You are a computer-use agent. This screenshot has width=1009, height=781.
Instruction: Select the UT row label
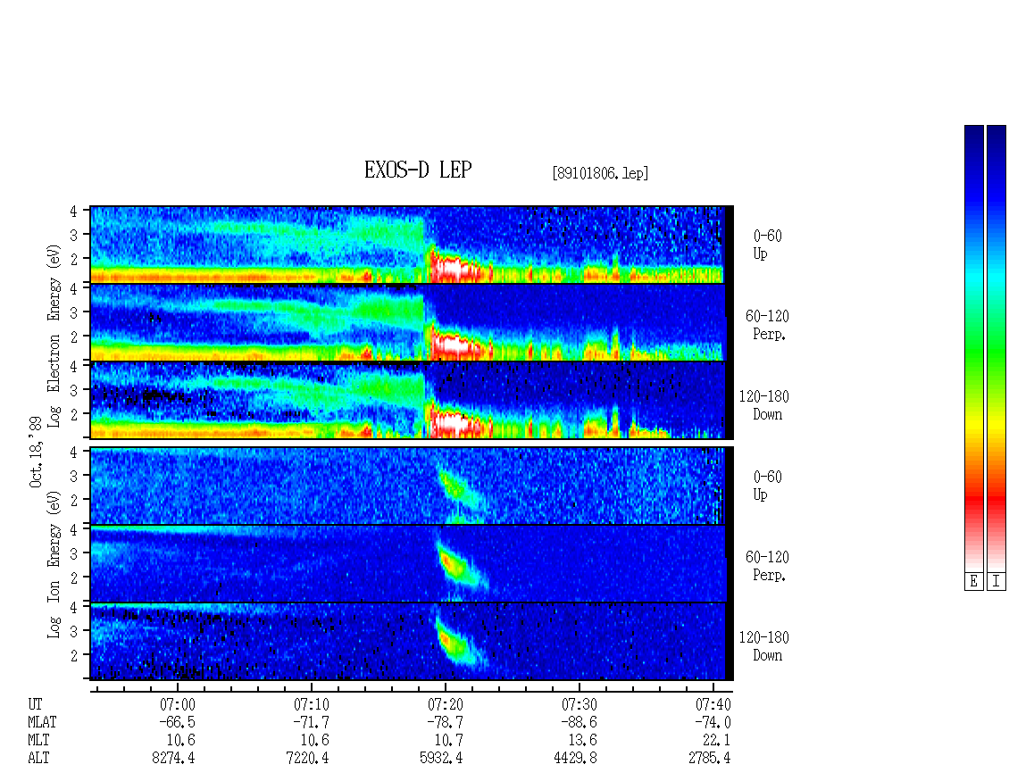pos(35,704)
